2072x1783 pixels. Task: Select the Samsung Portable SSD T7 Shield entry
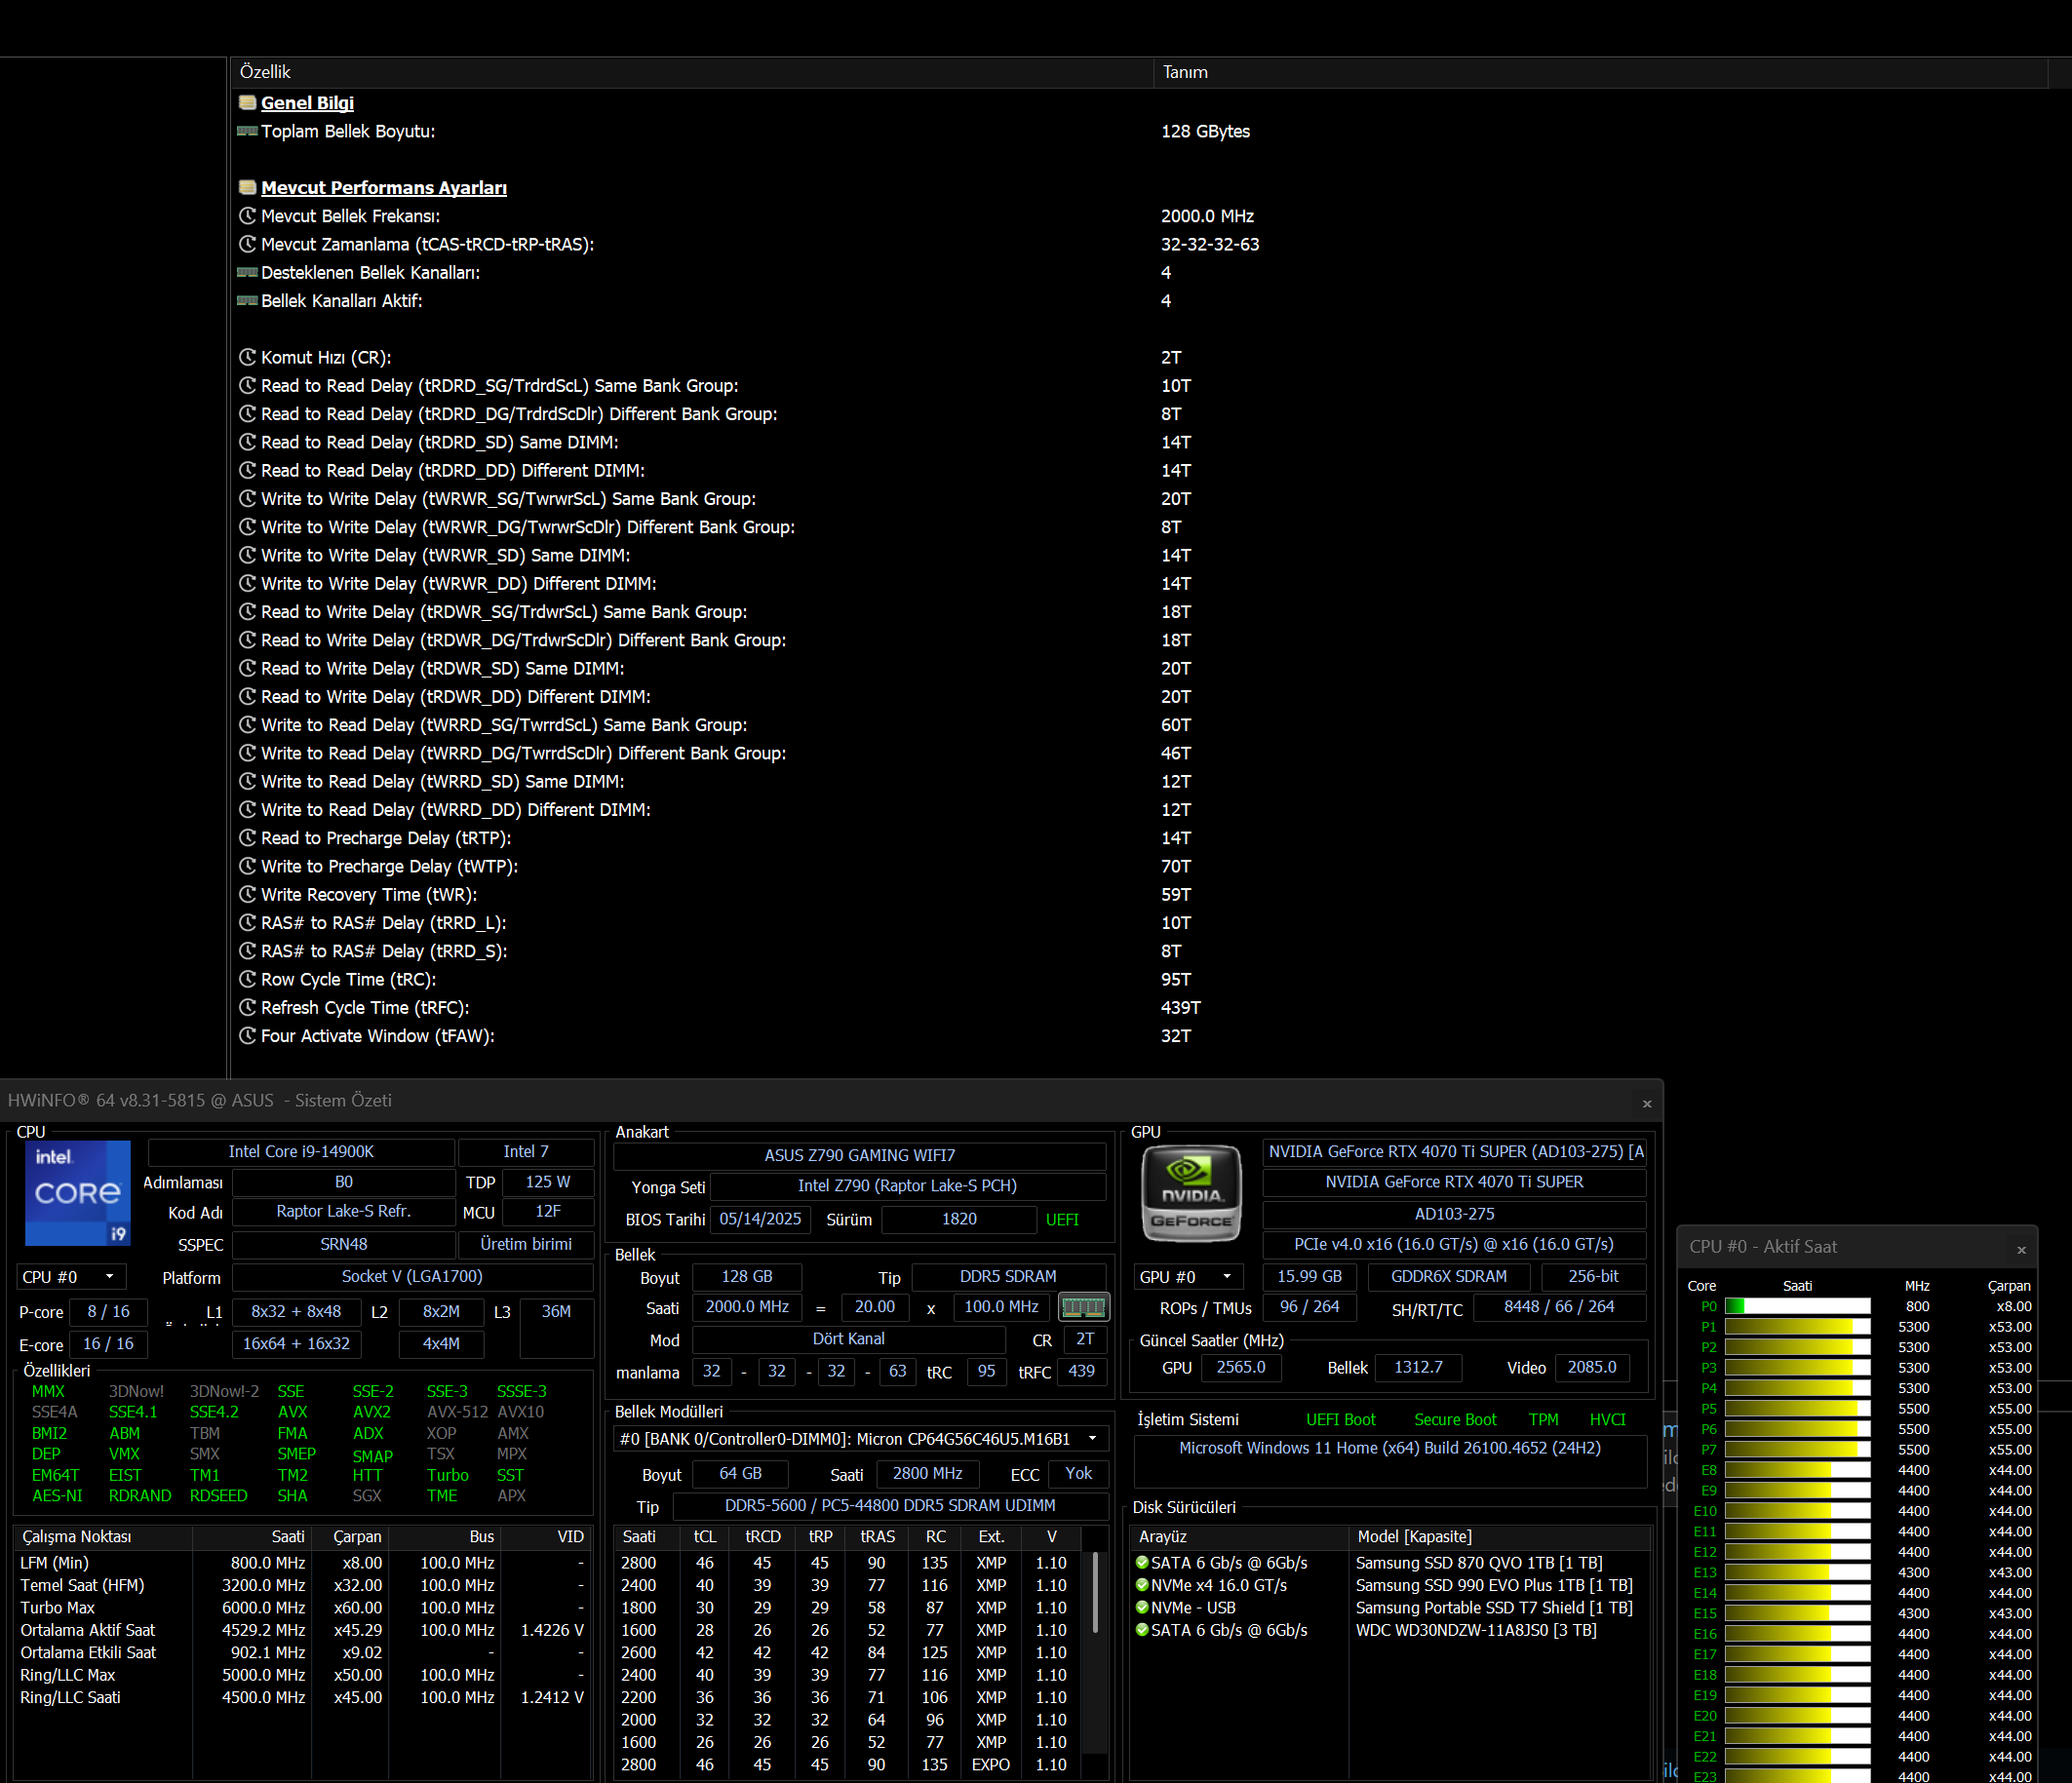pyautogui.click(x=1494, y=1608)
